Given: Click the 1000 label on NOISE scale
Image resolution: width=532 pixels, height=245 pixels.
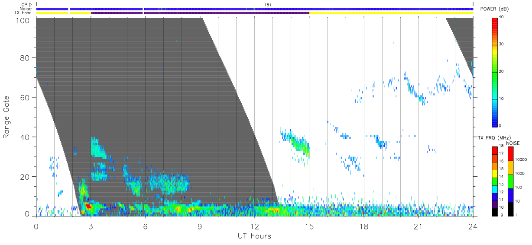Looking at the screenshot, I should click(x=520, y=173).
